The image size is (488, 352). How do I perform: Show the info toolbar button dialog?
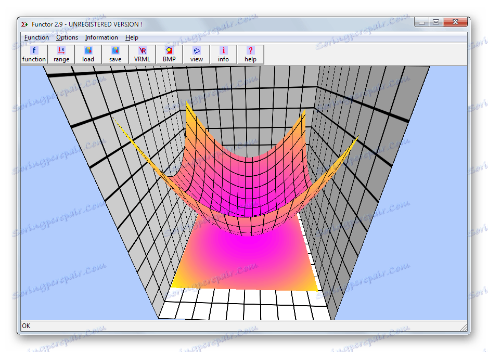click(x=224, y=55)
